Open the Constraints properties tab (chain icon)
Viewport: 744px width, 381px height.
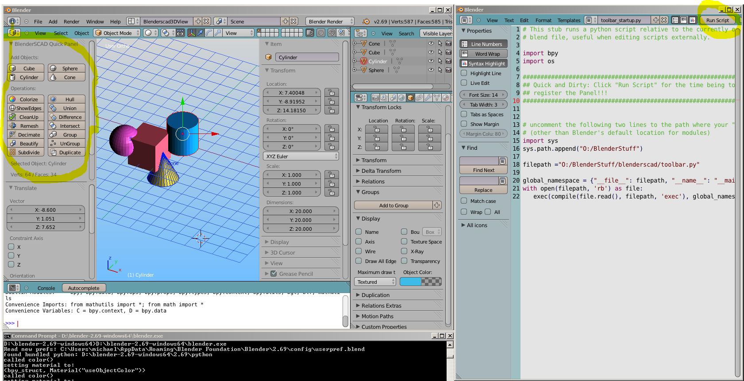tap(419, 98)
